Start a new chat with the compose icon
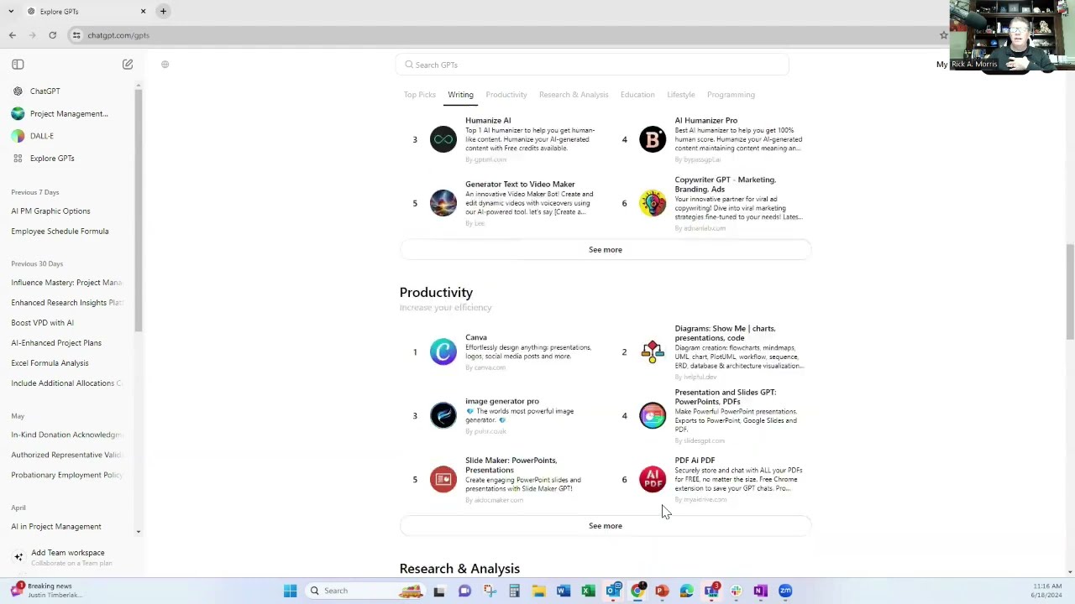This screenshot has height=604, width=1075. [x=128, y=65]
